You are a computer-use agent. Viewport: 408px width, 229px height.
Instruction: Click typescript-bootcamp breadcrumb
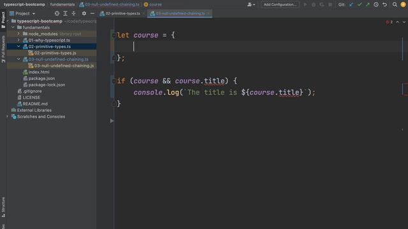click(24, 4)
